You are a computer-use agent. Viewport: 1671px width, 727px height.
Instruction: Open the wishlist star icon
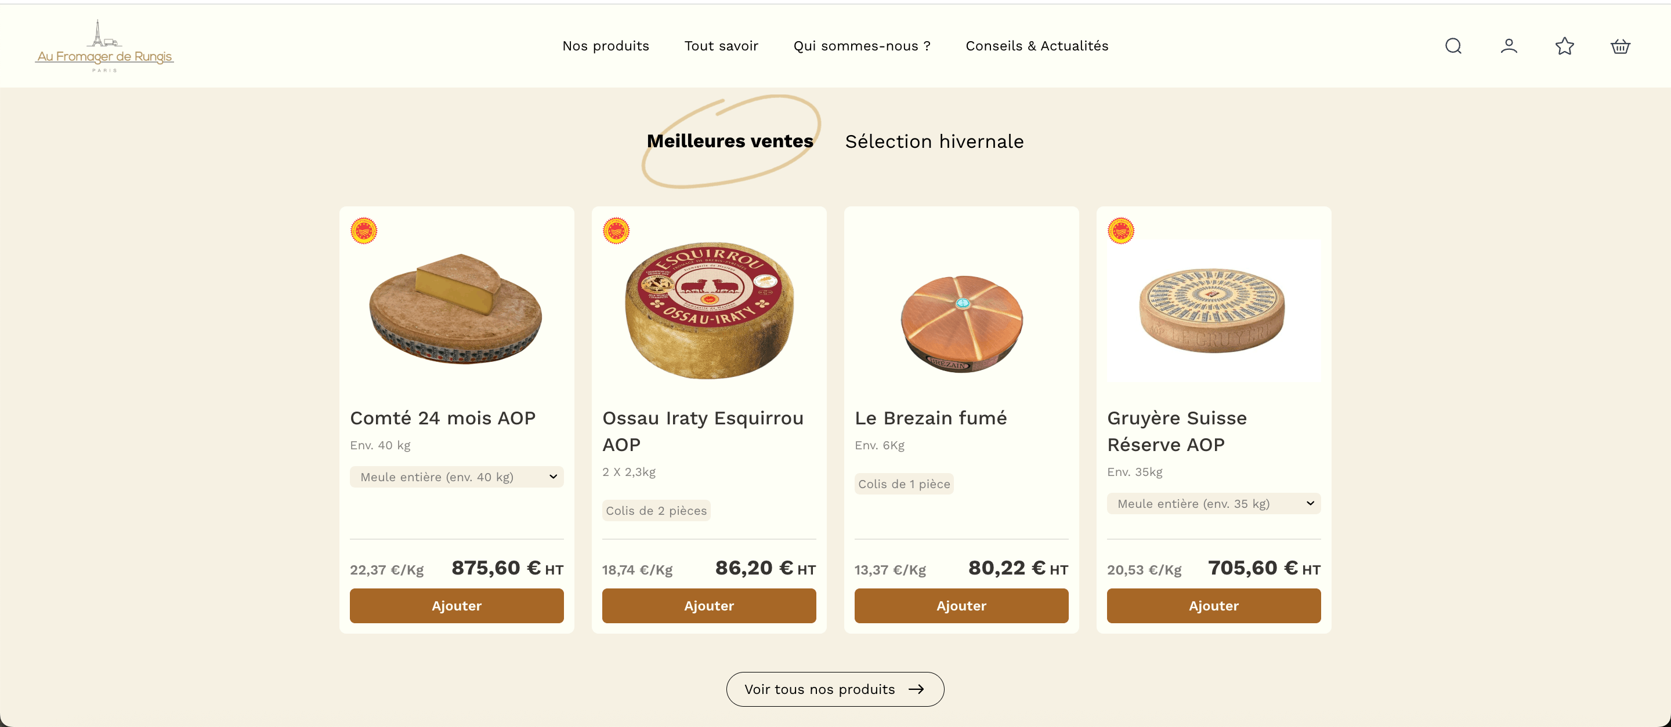click(1564, 46)
